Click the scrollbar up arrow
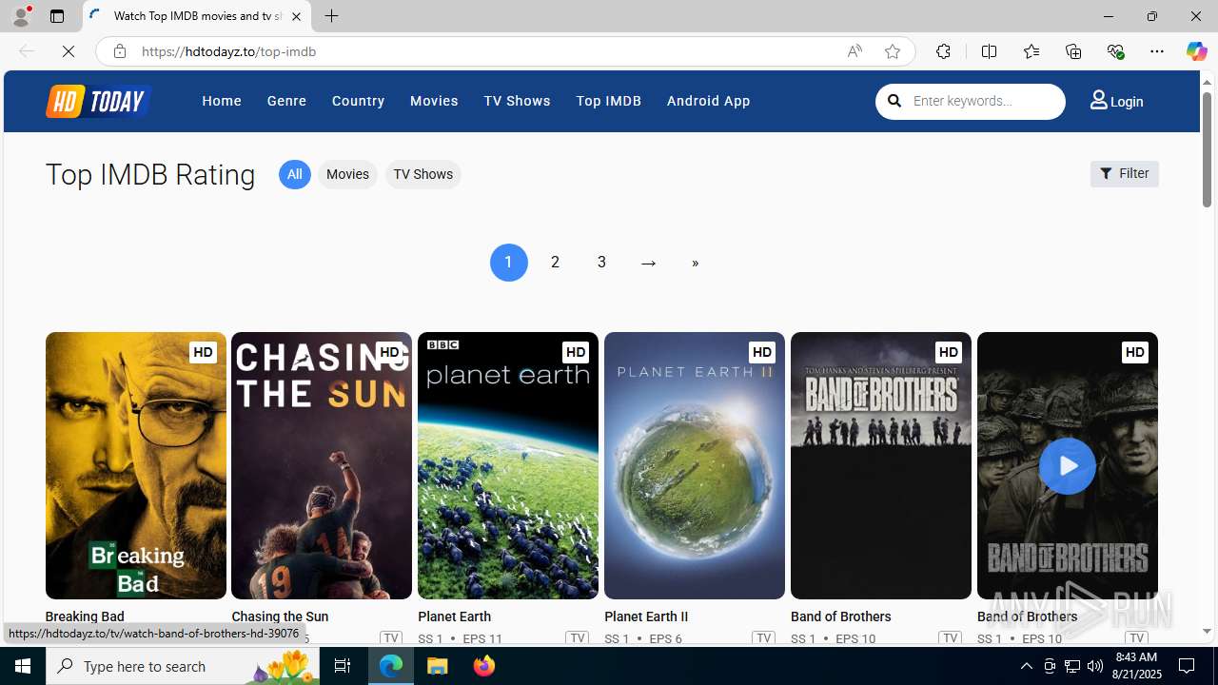Viewport: 1218px width, 685px height. coord(1207,82)
